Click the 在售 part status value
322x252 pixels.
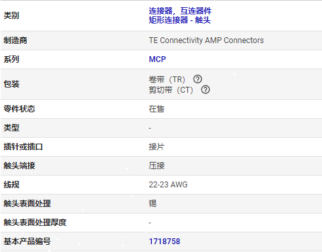coord(156,109)
